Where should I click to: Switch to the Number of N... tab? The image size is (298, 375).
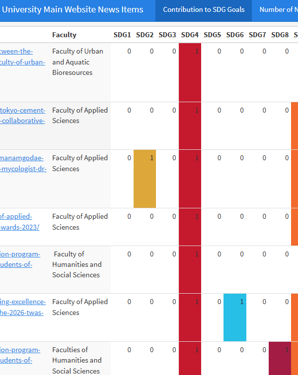tap(277, 10)
